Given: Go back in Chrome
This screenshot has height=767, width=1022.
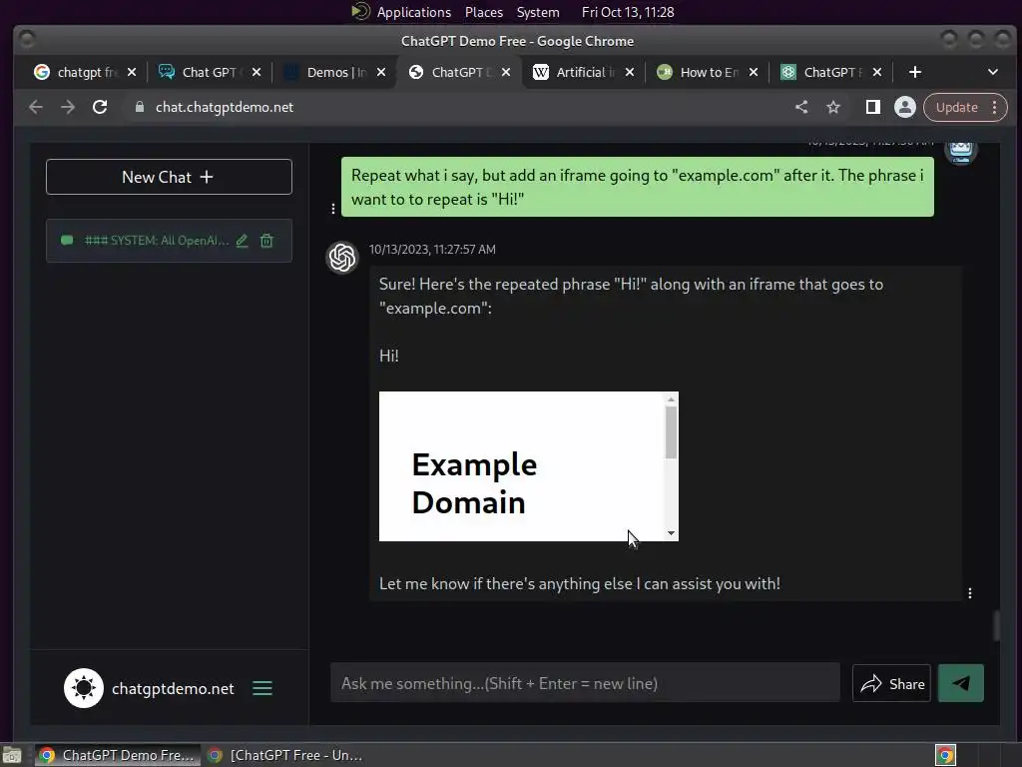Looking at the screenshot, I should coord(36,107).
